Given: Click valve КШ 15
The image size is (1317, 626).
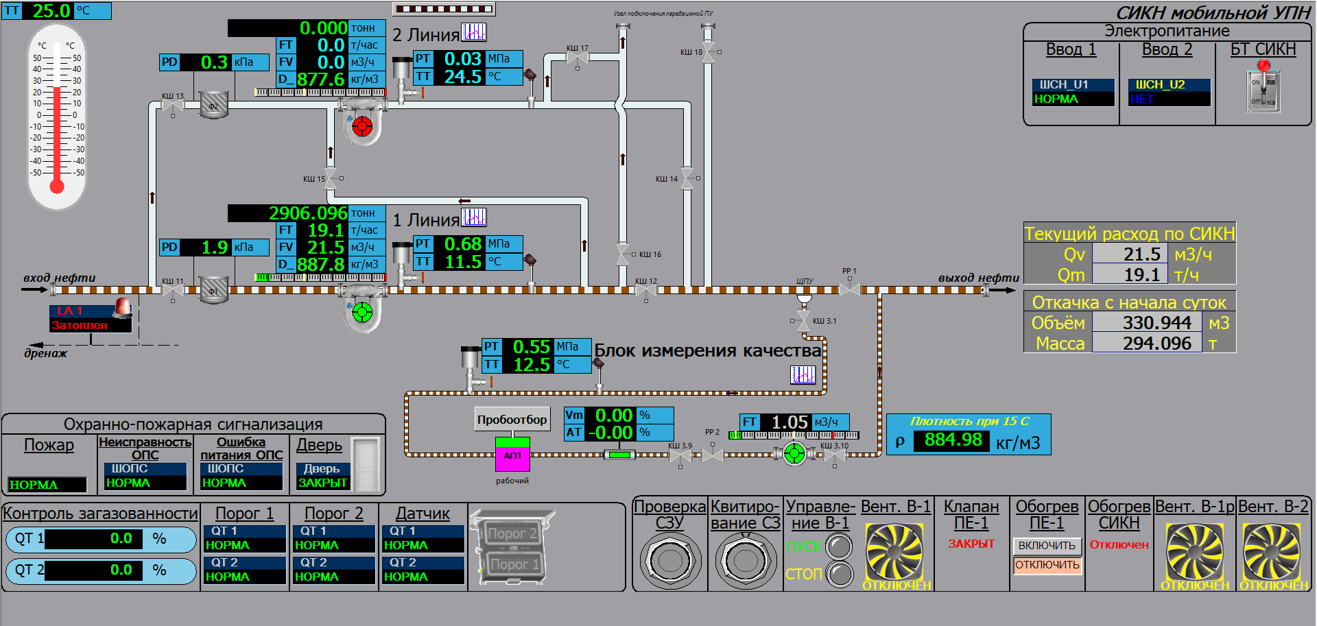Looking at the screenshot, I should [x=331, y=178].
